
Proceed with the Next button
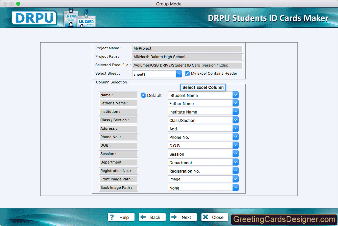click(183, 217)
